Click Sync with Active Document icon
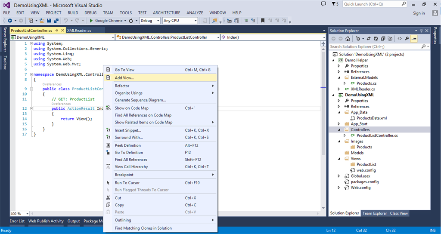This screenshot has width=441, height=234. coord(369,39)
